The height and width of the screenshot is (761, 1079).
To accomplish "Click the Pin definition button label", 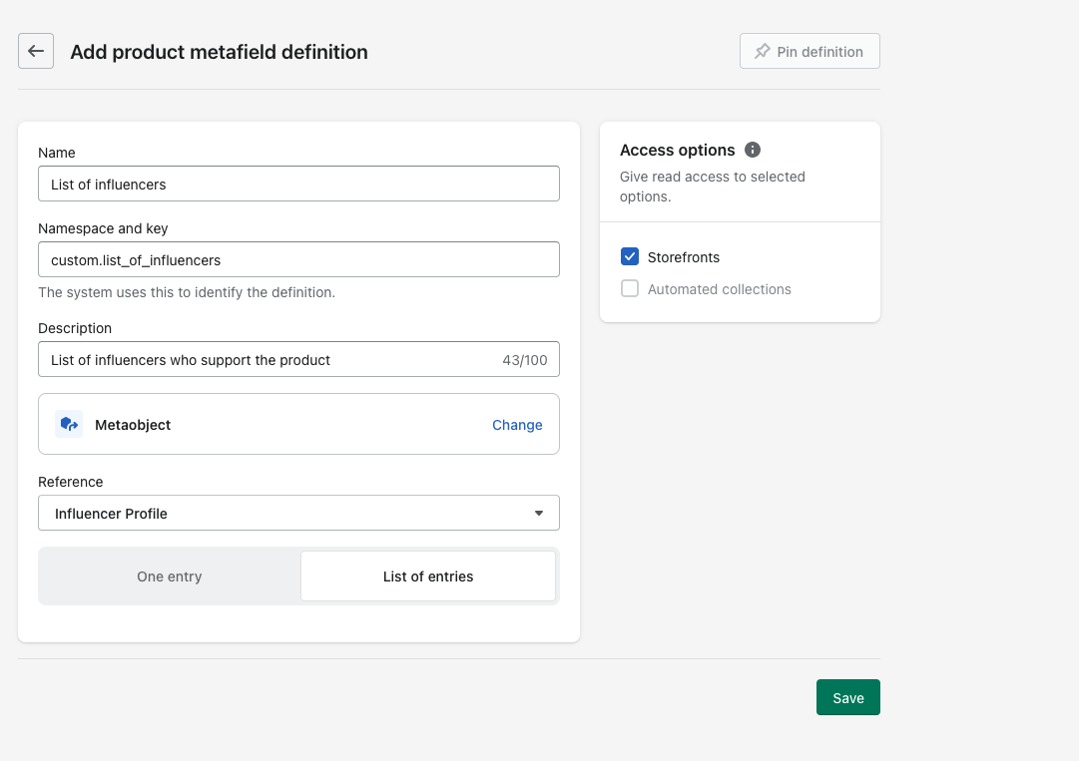I will click(x=819, y=52).
